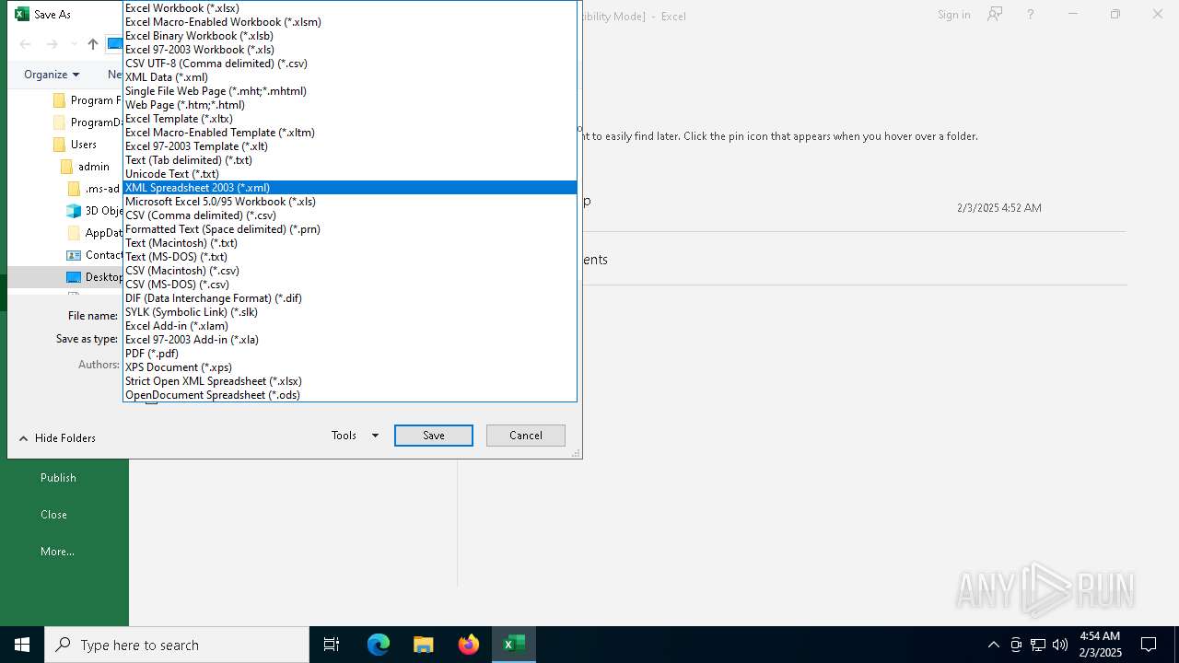Screen dimensions: 1179x663
Task: Launch Firefox from taskbar
Action: point(469,645)
